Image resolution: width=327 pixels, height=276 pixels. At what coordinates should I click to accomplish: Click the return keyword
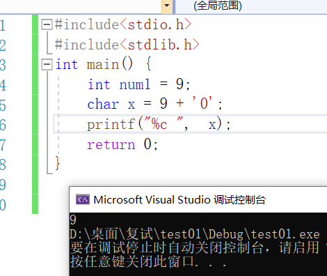[111, 144]
